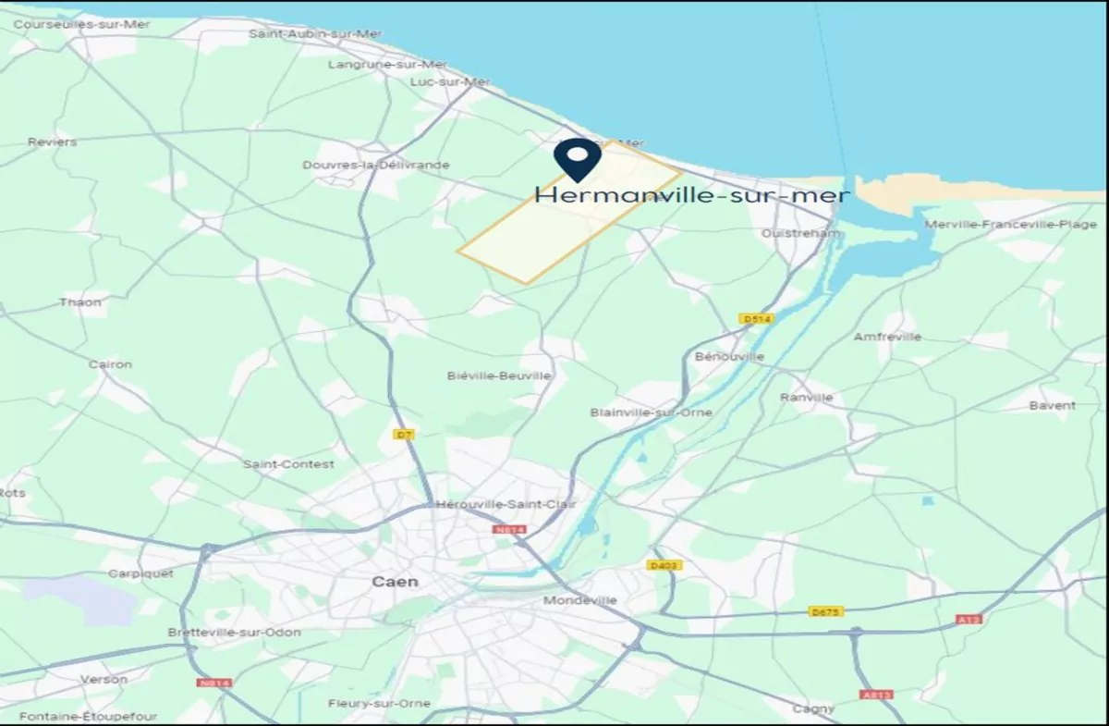1109x726 pixels.
Task: Click the N814 shield near Hérouville-Saint-Clair
Action: point(509,529)
